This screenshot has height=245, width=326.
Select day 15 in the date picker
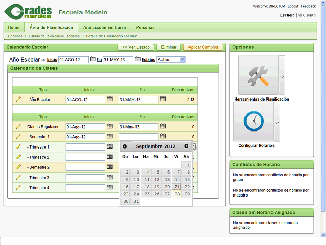pos(186,179)
